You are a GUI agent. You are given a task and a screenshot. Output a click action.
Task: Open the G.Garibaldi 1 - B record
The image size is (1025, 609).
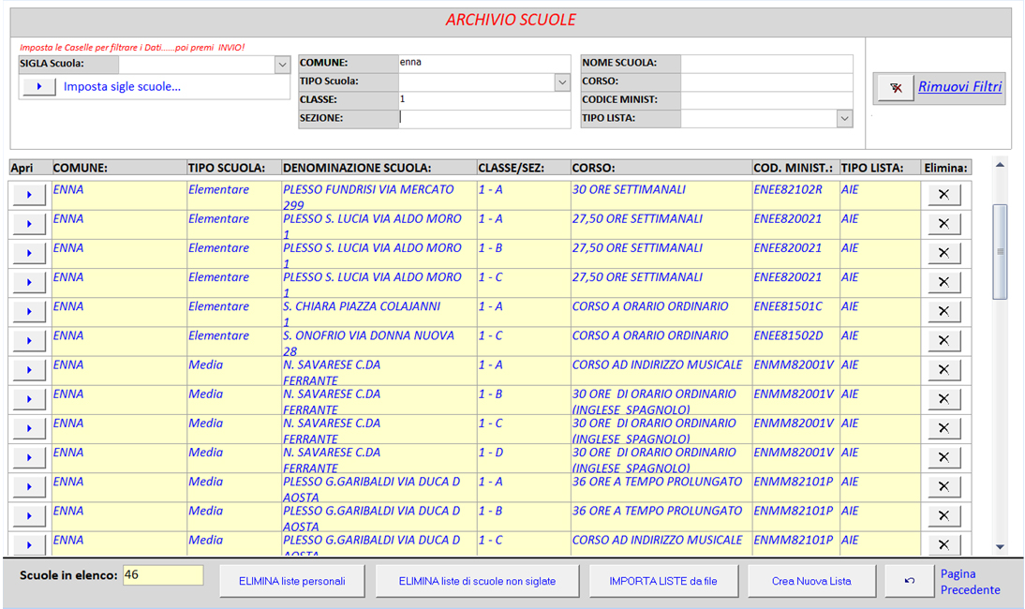tap(29, 515)
